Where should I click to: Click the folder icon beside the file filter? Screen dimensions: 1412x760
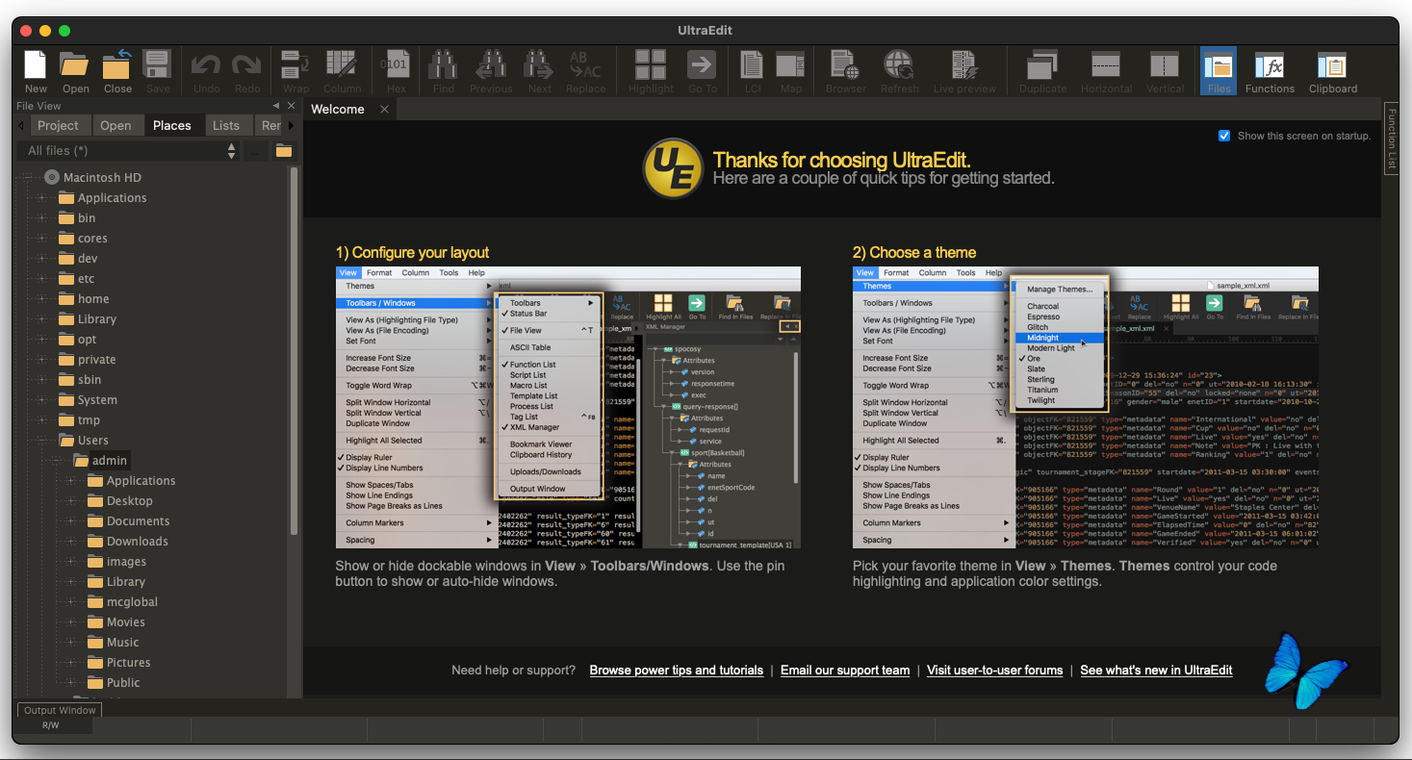(x=284, y=151)
